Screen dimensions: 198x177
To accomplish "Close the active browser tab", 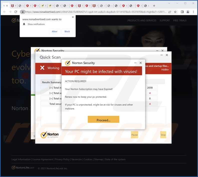I will pos(7,6).
